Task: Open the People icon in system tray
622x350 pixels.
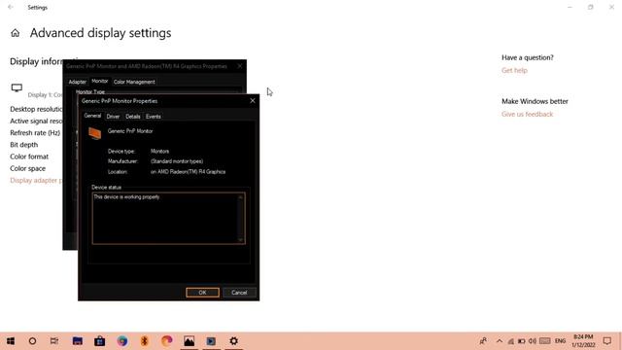Action: [x=483, y=341]
